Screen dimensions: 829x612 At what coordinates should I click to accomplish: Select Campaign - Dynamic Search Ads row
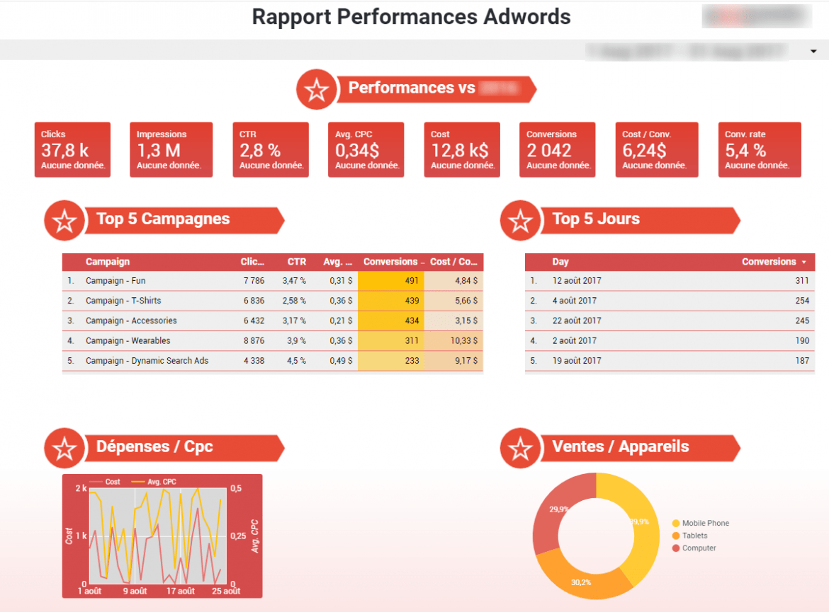273,361
